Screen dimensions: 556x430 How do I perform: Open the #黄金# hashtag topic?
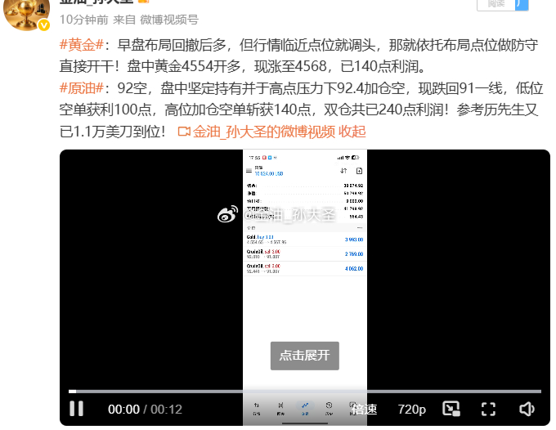coord(82,45)
